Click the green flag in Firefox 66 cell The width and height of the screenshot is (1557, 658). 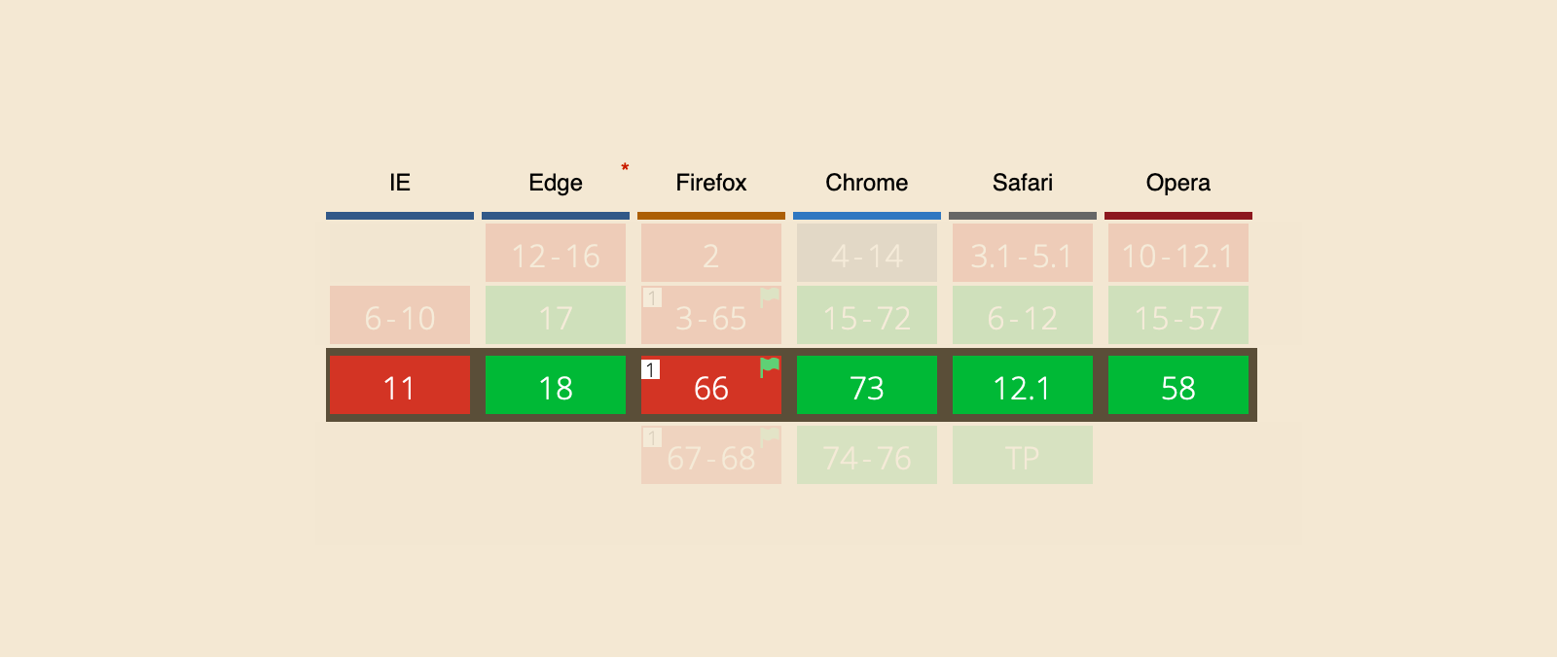tap(770, 366)
